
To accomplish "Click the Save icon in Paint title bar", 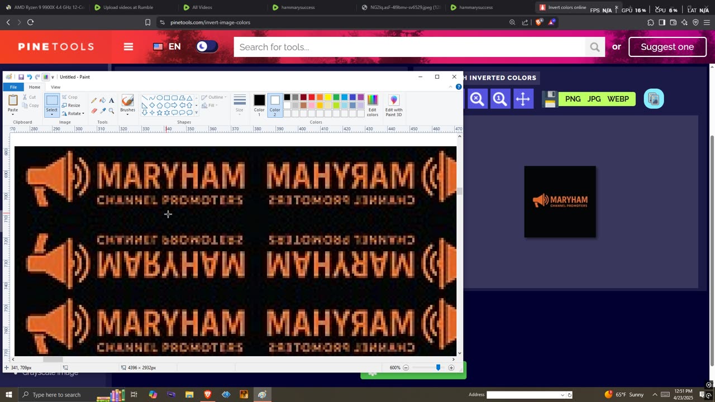I will [21, 77].
